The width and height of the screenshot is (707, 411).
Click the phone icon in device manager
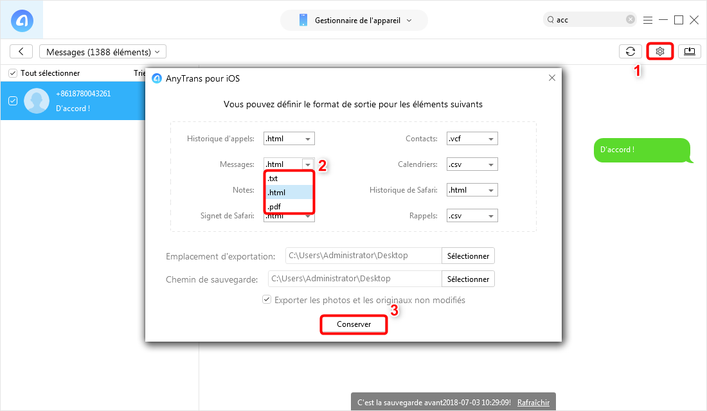[x=303, y=21]
